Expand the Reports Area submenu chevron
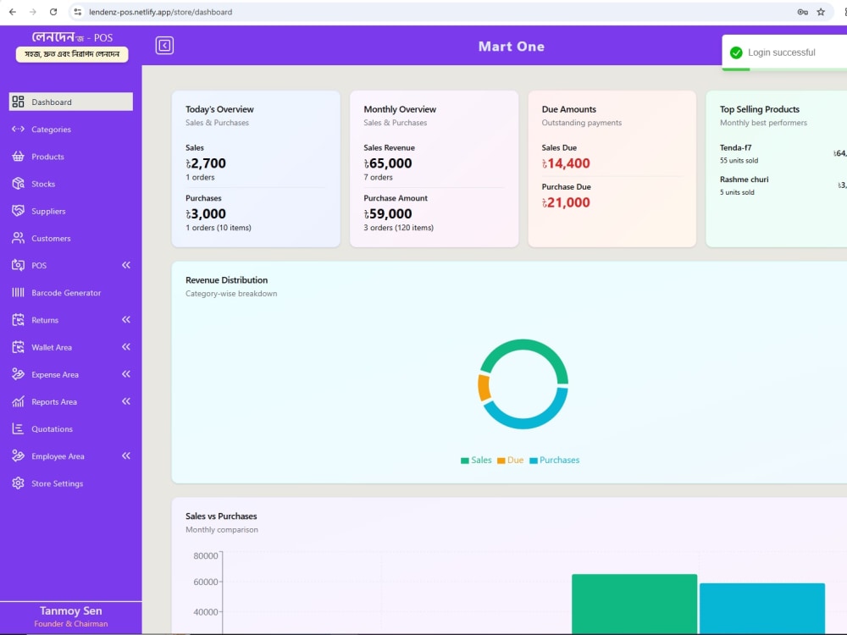The width and height of the screenshot is (847, 635). [x=126, y=401]
